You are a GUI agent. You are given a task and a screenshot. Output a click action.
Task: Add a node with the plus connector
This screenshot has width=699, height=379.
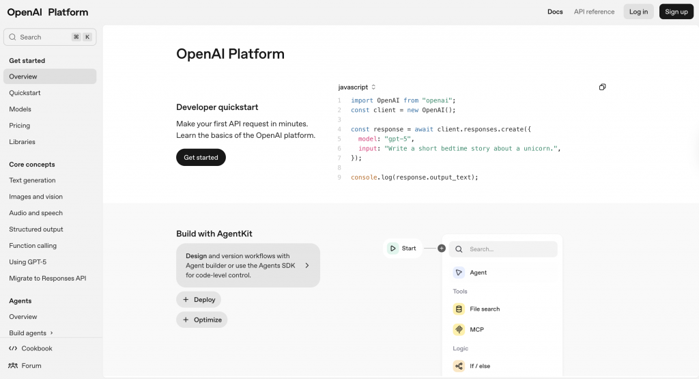pyautogui.click(x=442, y=249)
